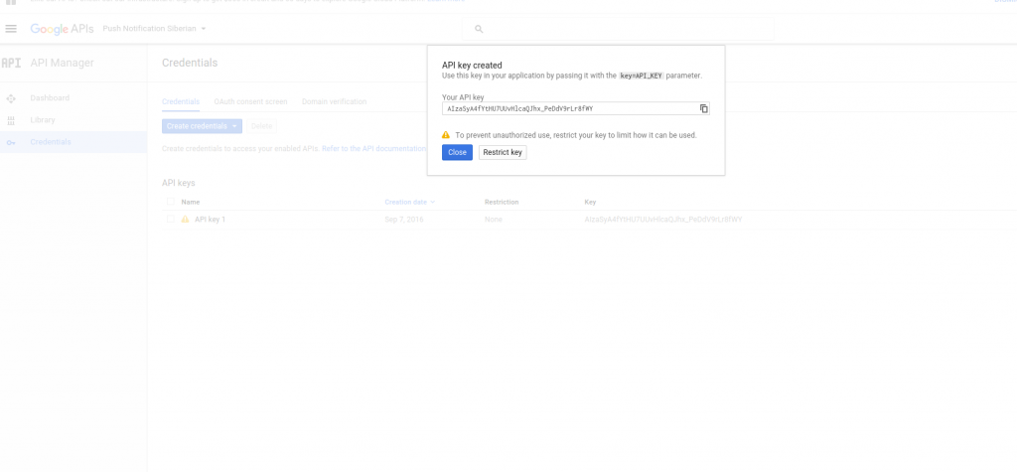Click the search magnifier icon
The height and width of the screenshot is (472, 1017).
479,30
